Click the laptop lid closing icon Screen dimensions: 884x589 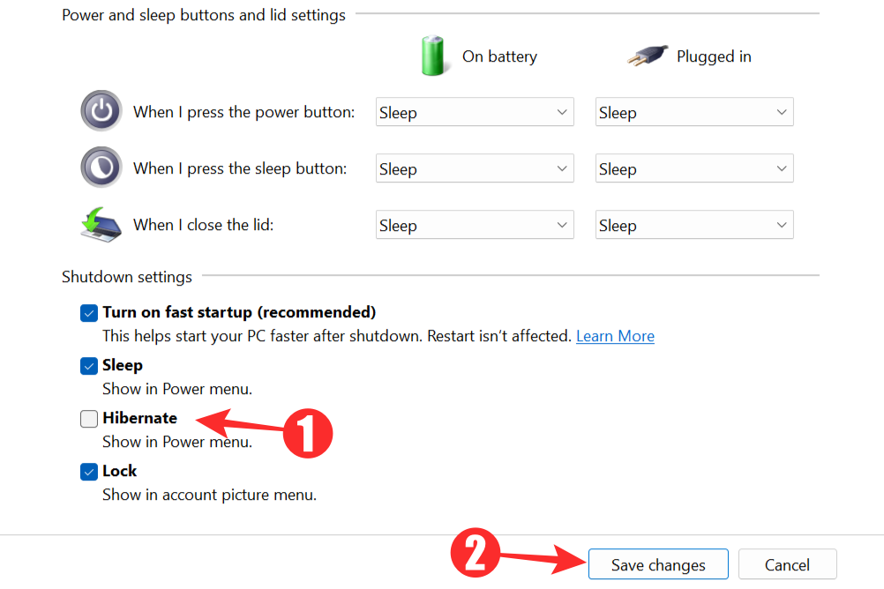coord(101,225)
